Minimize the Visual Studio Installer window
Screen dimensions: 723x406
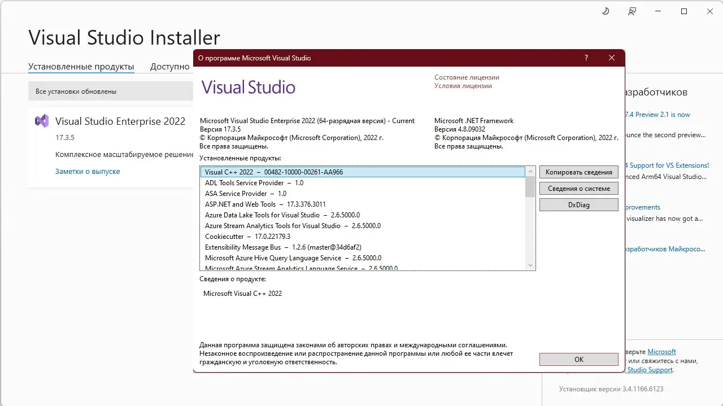click(x=658, y=11)
